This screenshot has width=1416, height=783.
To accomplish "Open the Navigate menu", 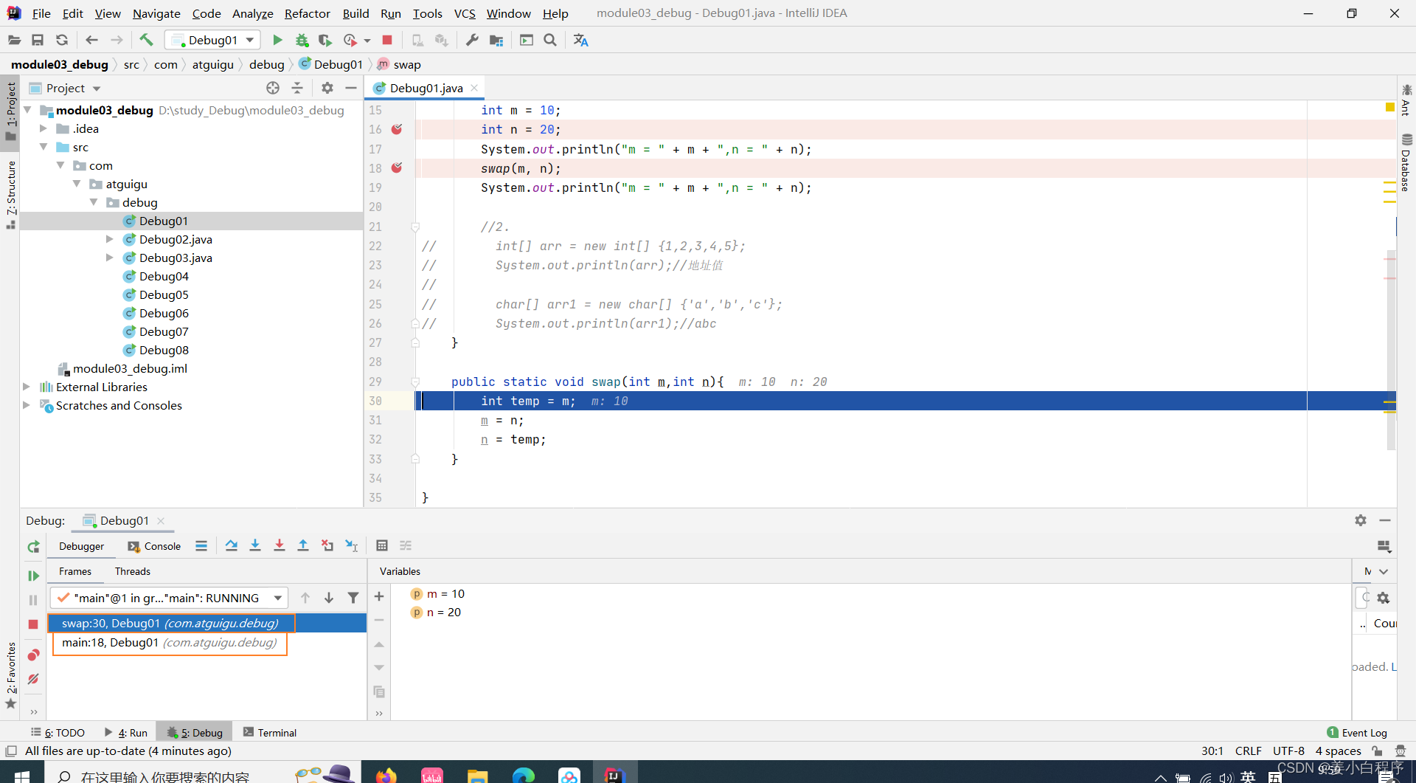I will (x=156, y=13).
